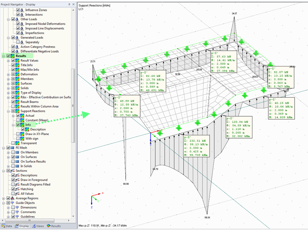Click the Average Regions icon
Screen dimensions: 308x231
(13, 198)
